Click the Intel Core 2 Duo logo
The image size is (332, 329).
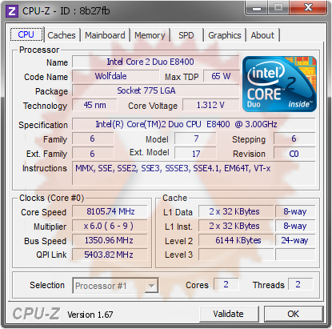[279, 84]
